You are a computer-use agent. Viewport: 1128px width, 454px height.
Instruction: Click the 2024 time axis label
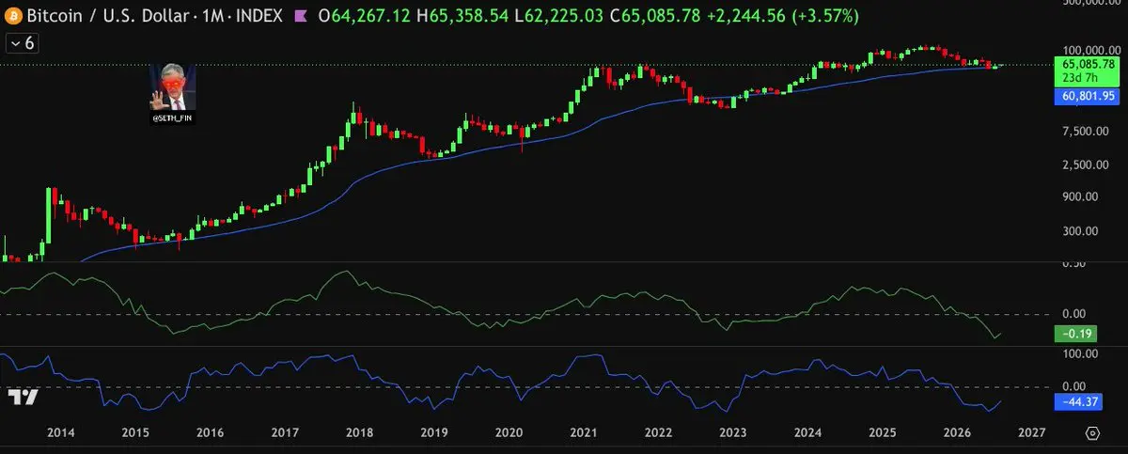pos(807,433)
